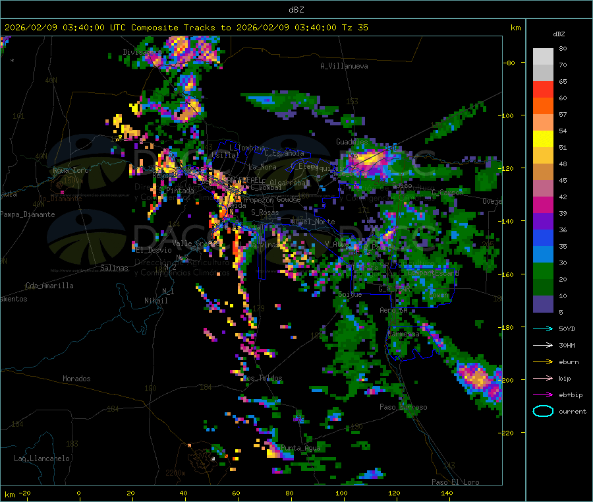This screenshot has height=502, width=593.
Task: Click the 'Paso_El_Loro' map label
Action: 455,482
